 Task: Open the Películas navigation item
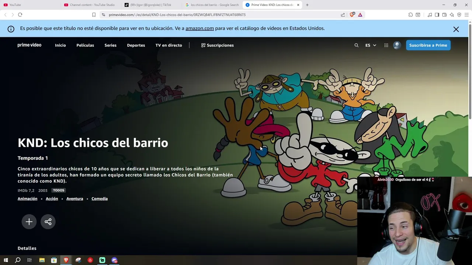[x=85, y=45]
